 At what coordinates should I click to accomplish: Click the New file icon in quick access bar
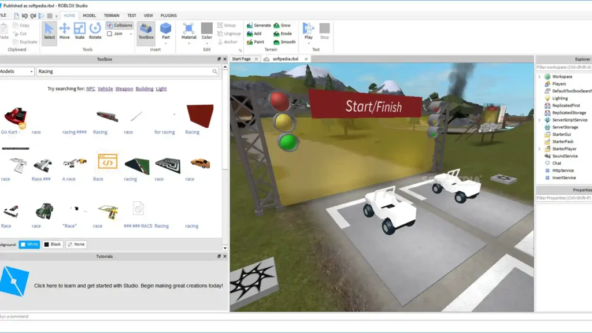16,16
